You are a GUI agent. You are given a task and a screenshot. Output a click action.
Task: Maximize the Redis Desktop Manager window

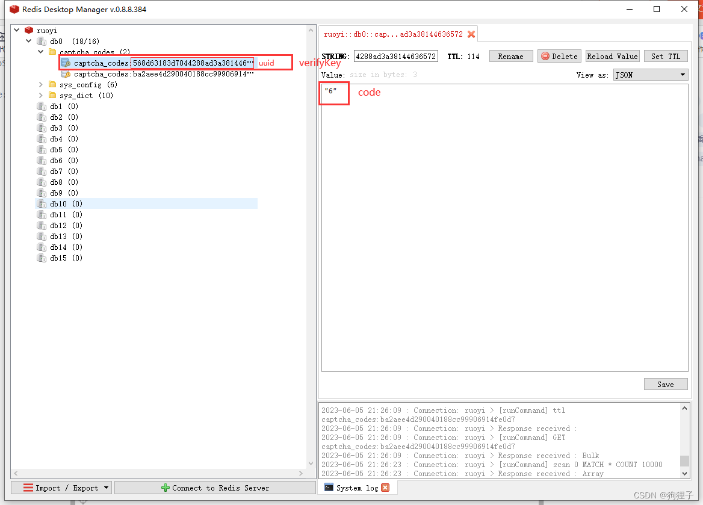point(657,9)
